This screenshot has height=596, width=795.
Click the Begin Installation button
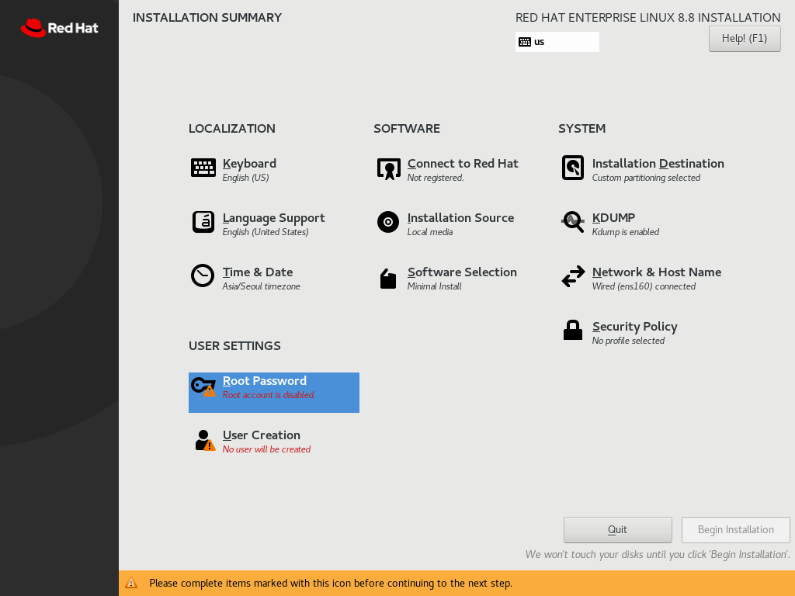(736, 529)
